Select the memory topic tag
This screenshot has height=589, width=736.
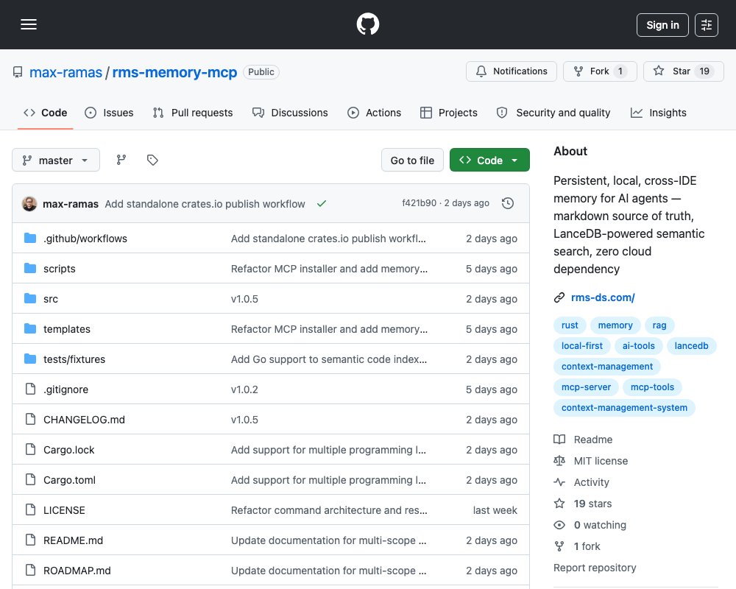(x=615, y=325)
